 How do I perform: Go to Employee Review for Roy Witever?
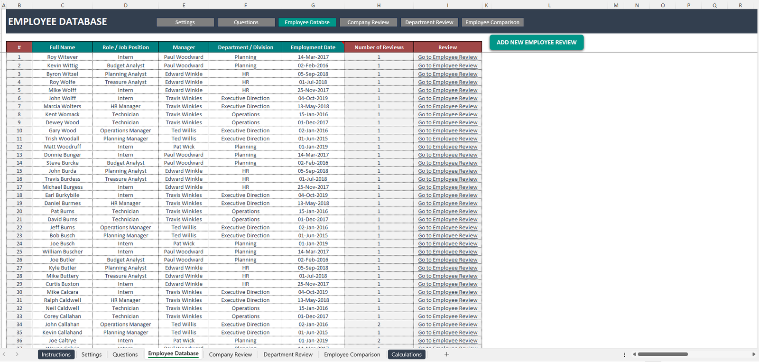pos(447,57)
